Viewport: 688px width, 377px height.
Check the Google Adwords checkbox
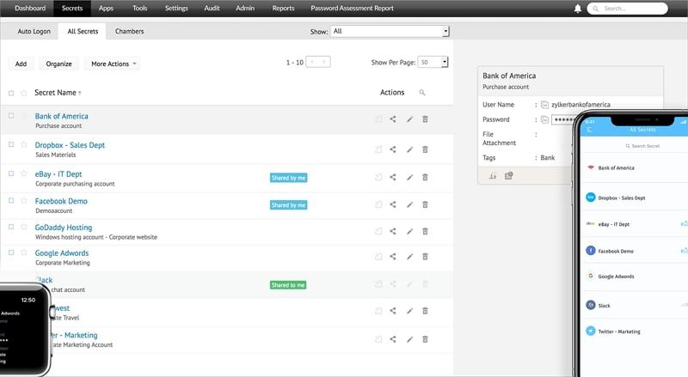tap(11, 252)
